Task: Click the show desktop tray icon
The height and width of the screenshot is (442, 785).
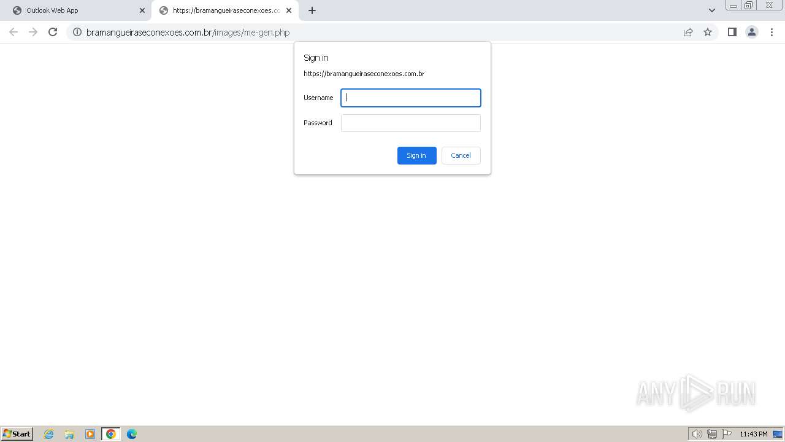Action: pos(778,434)
